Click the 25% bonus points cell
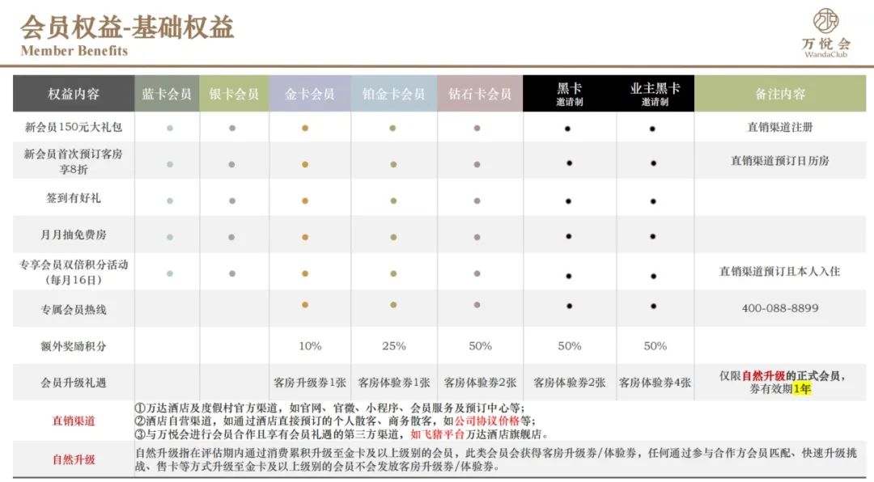This screenshot has height=482, width=874. point(393,345)
